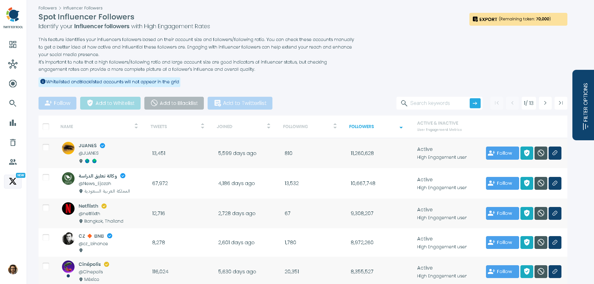Screen dimensions: 594x284
Task: Open the link icon for JUANES
Action: click(x=555, y=153)
